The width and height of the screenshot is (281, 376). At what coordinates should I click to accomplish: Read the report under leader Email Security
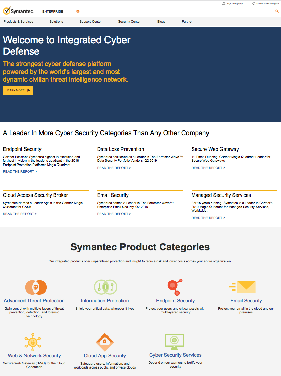(x=114, y=214)
